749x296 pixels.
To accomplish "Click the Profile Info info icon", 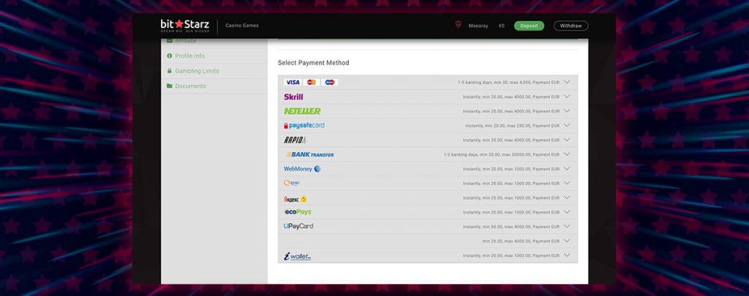I will pos(169,56).
